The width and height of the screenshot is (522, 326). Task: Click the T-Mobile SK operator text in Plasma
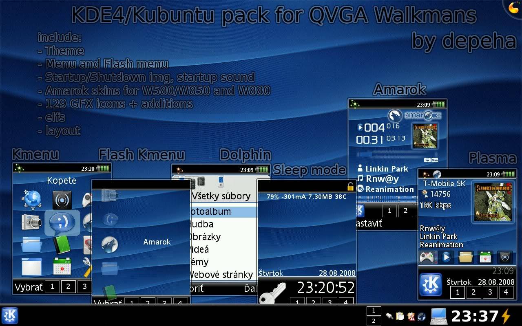point(444,184)
